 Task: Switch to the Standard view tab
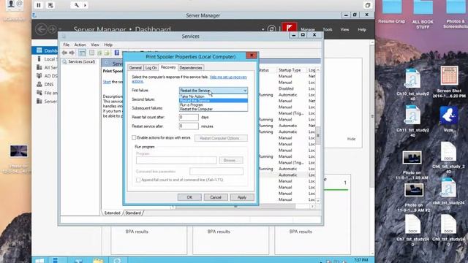click(133, 213)
